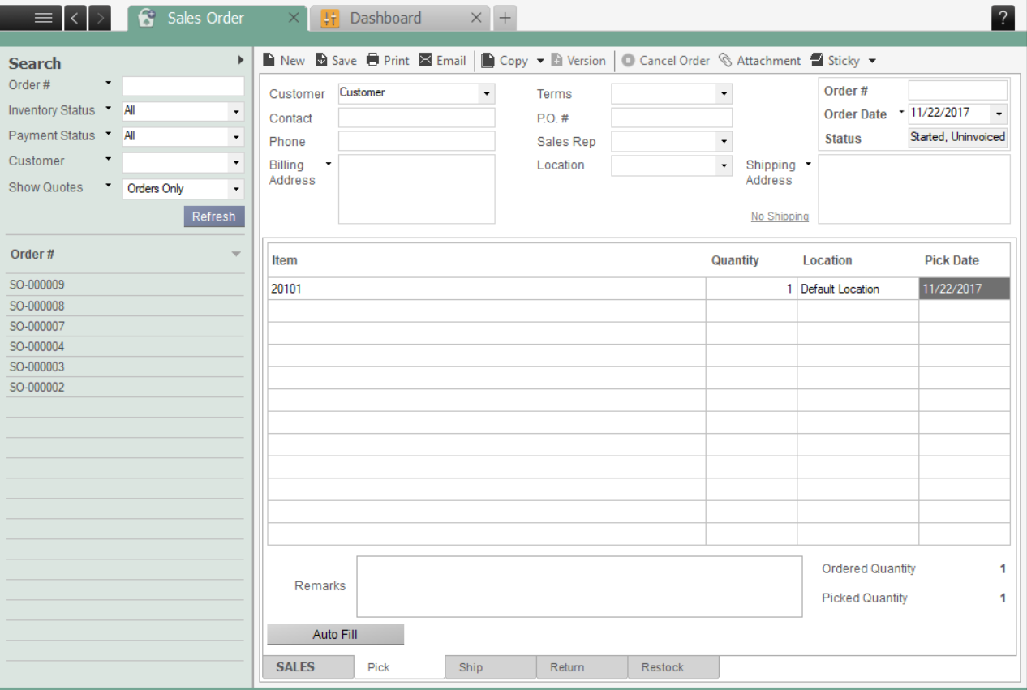Open the help question mark icon
The width and height of the screenshot is (1027, 690).
tap(1003, 18)
